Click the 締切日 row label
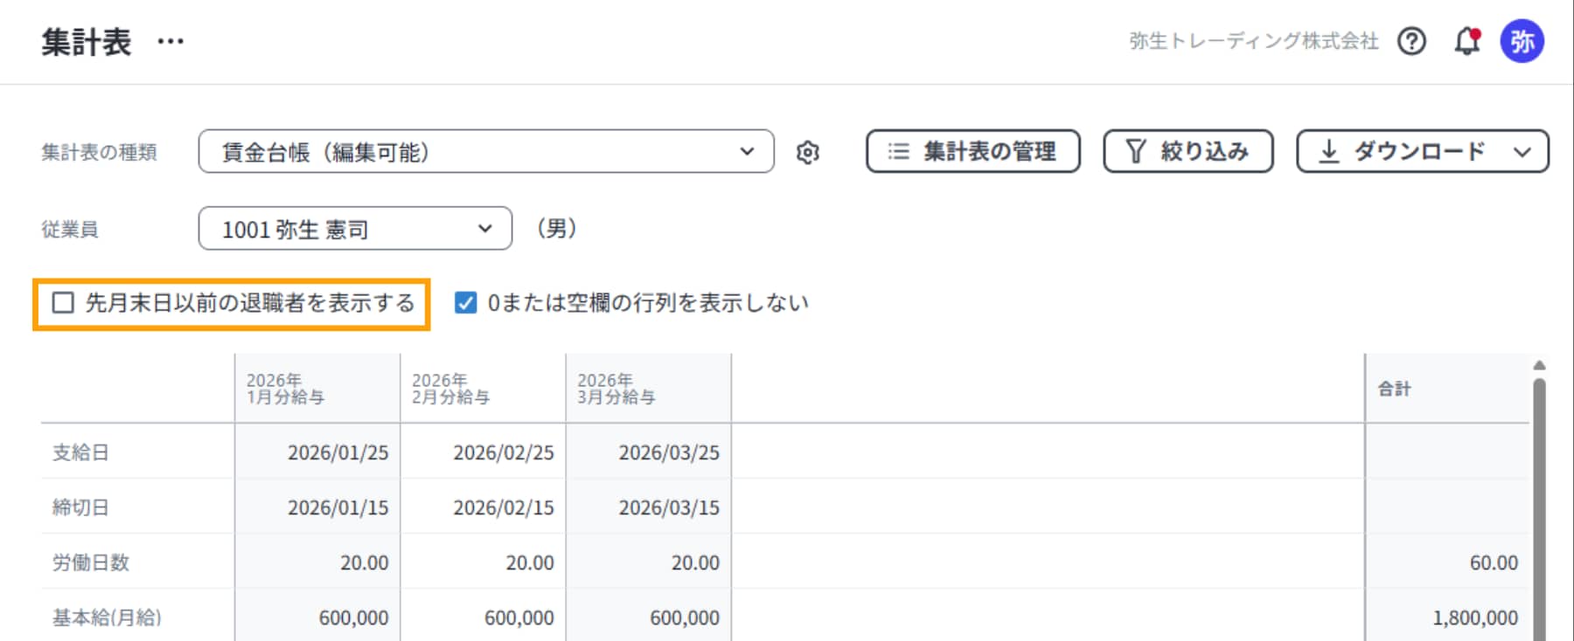 (x=80, y=507)
